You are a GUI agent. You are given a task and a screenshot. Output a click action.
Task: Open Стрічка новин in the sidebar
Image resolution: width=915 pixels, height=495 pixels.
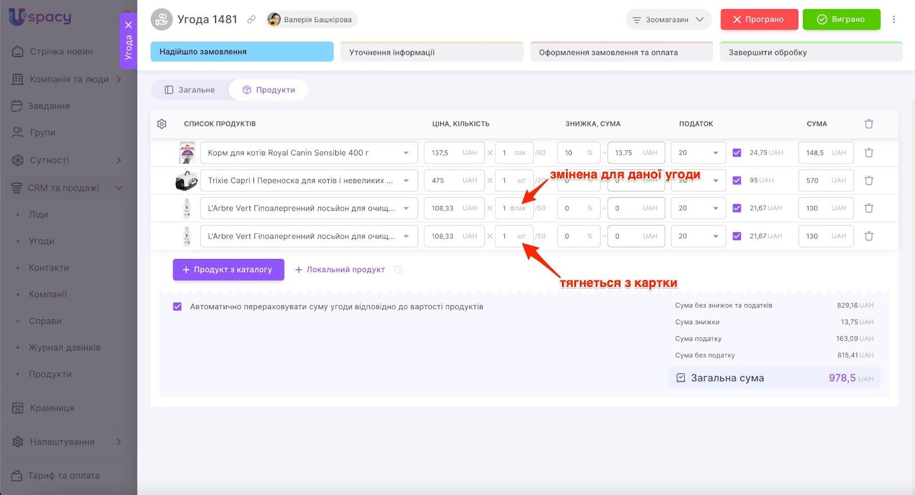coord(61,51)
